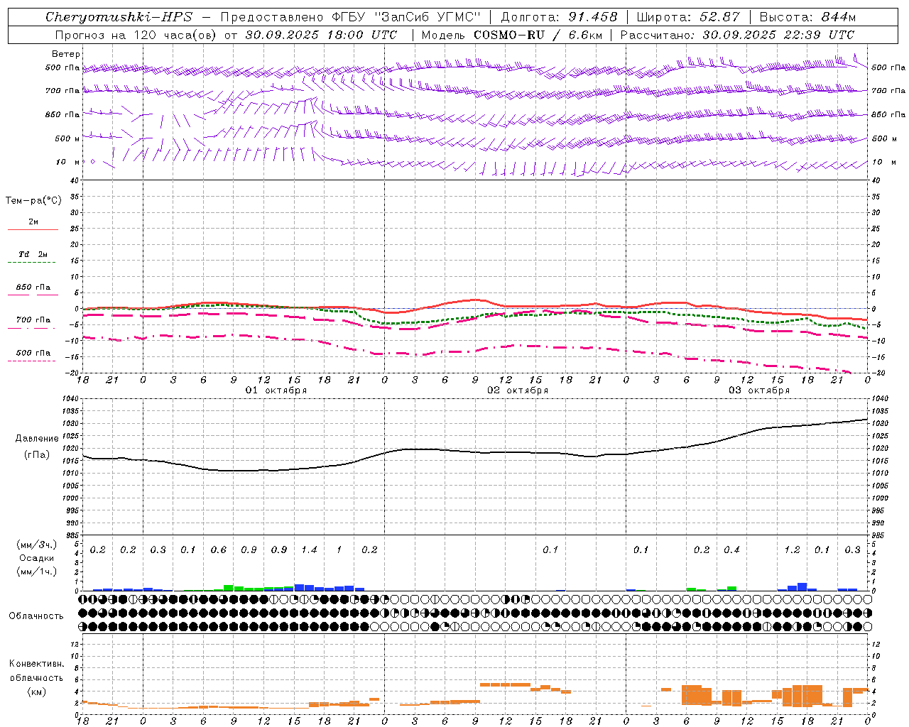Screen dimensions: 909x727
Task: Click the "0.4" precipitation value
Action: tap(731, 550)
